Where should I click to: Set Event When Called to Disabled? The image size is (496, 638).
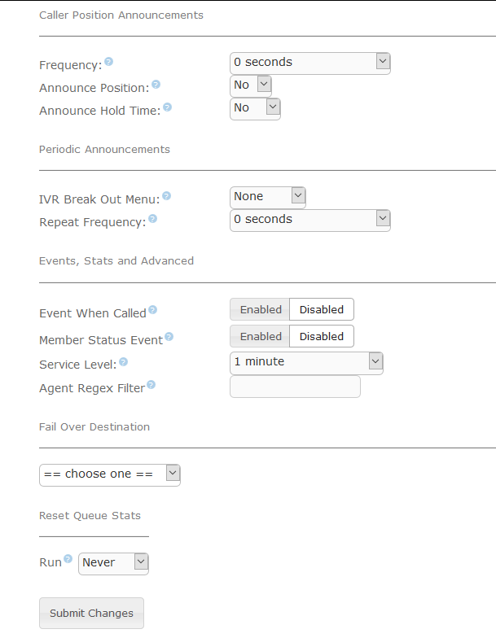[321, 309]
